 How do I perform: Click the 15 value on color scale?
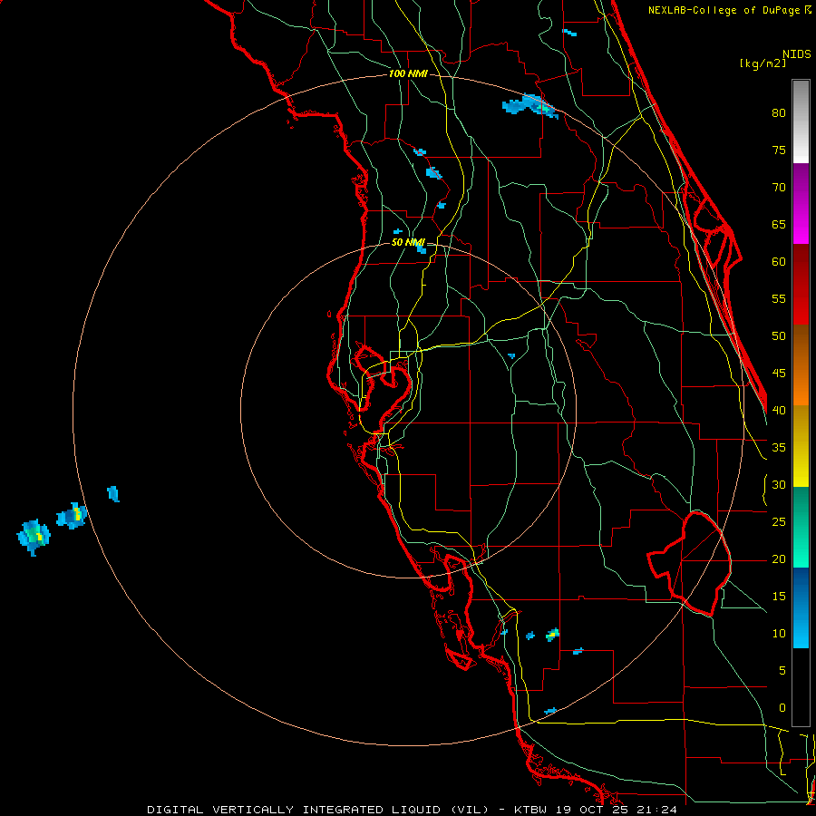coord(779,597)
